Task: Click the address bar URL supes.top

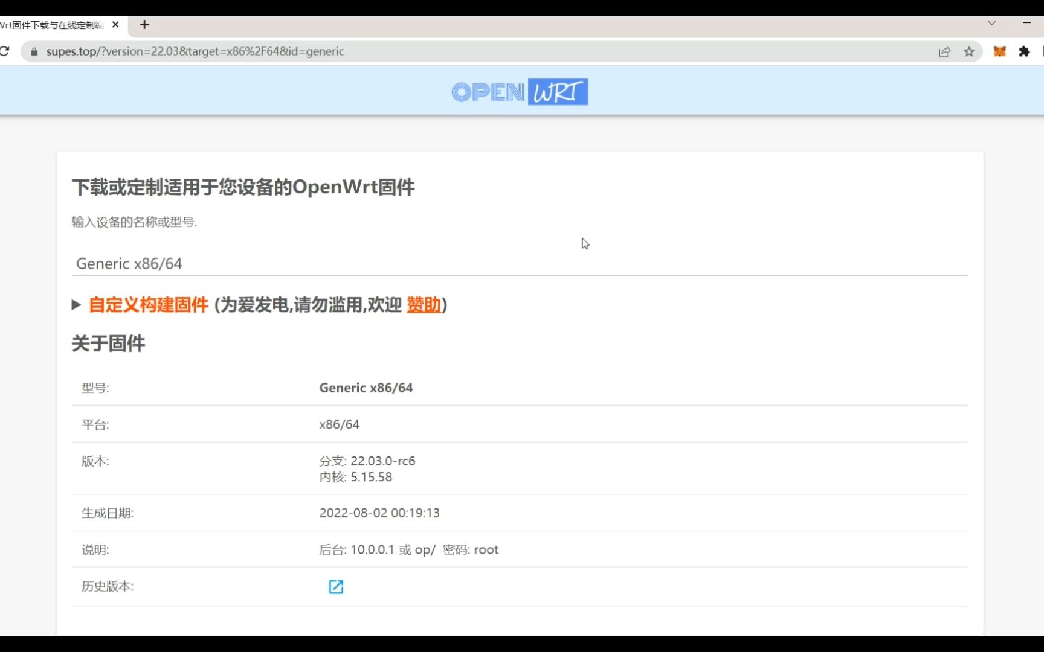Action: tap(195, 51)
